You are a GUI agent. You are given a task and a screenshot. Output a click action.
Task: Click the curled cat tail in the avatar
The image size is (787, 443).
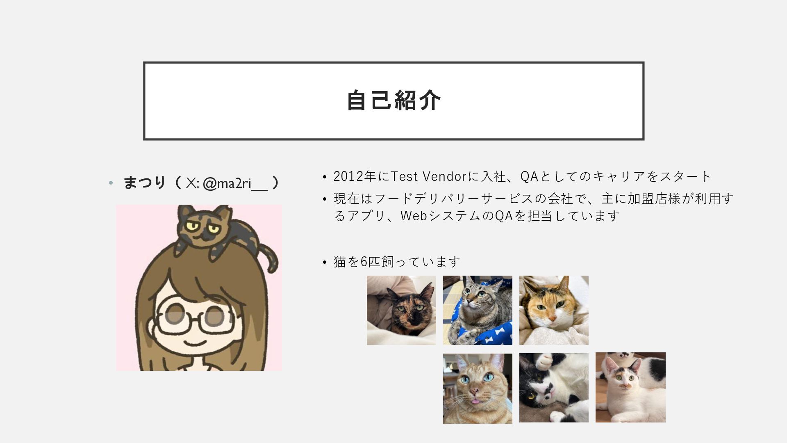(x=268, y=258)
